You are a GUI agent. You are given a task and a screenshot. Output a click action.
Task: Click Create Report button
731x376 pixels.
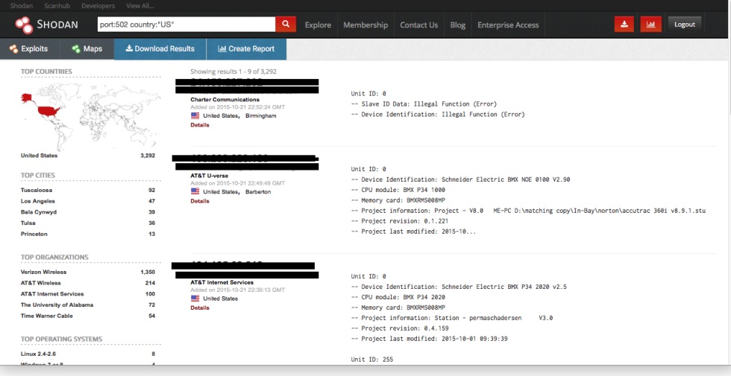[x=246, y=49]
